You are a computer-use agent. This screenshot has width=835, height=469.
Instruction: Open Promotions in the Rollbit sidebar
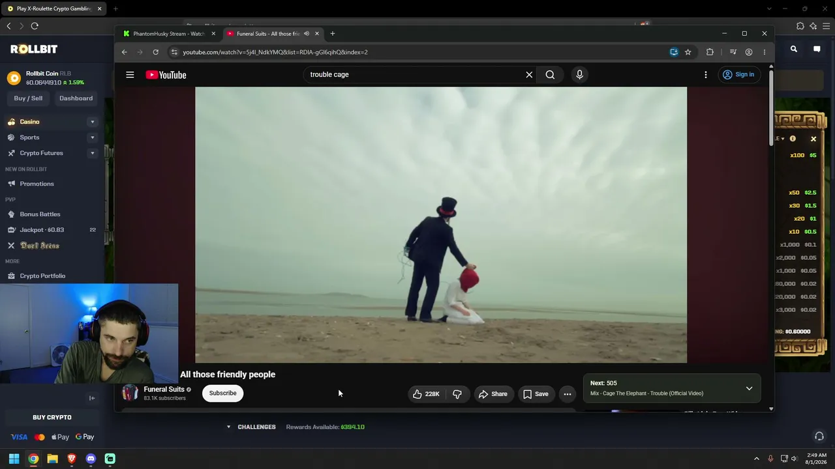(37, 184)
